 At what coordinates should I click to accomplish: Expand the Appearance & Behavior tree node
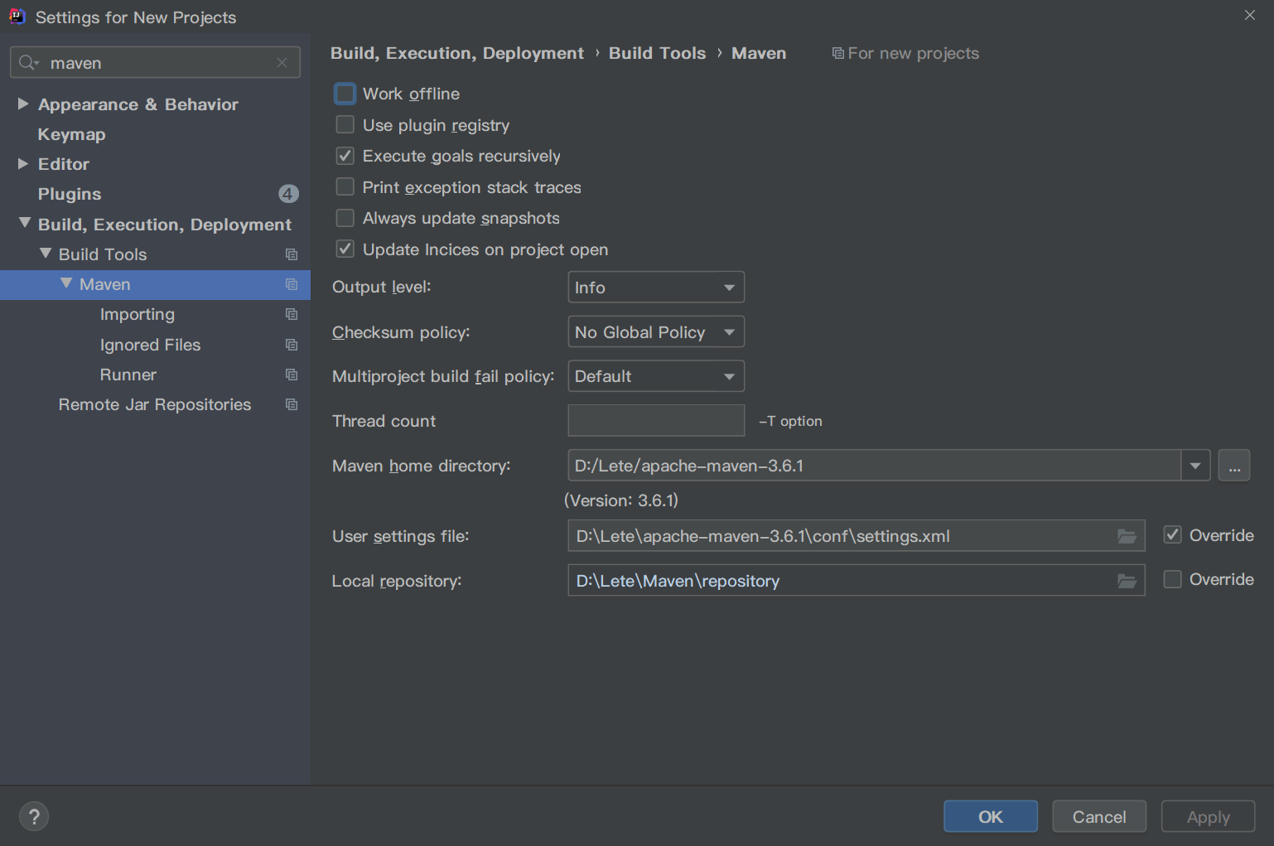click(23, 104)
